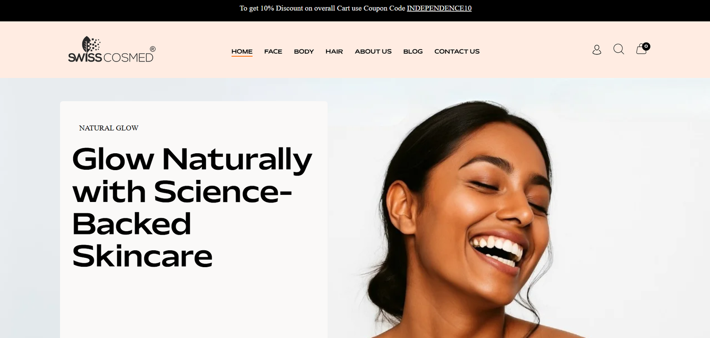Open the Hair menu

334,51
